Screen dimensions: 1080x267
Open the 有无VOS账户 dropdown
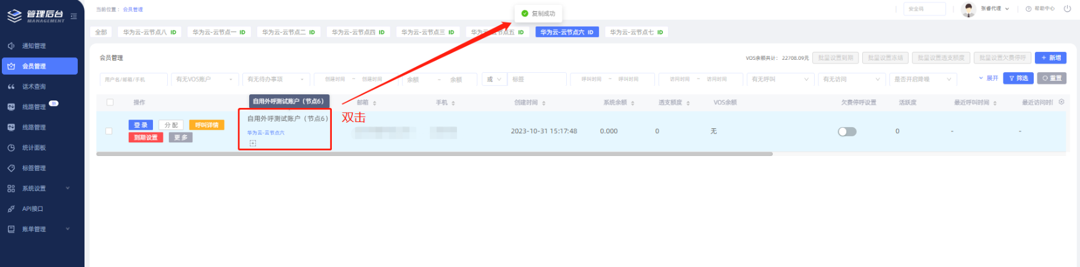(204, 79)
